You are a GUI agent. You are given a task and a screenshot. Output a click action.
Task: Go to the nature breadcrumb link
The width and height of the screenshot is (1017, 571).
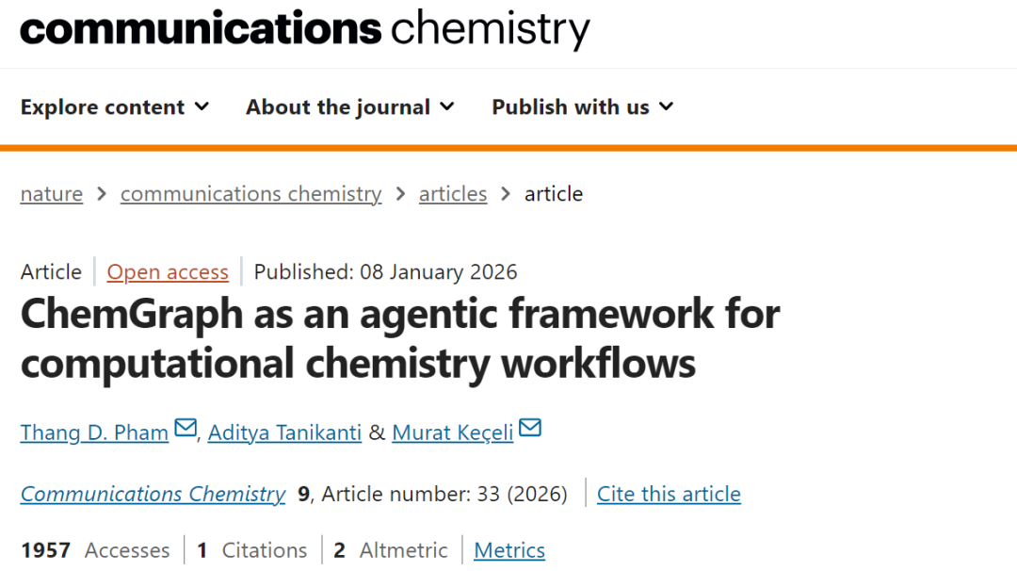[52, 194]
